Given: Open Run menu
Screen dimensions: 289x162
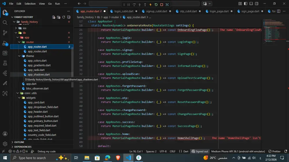Looking at the screenshot, I should point(57,4).
